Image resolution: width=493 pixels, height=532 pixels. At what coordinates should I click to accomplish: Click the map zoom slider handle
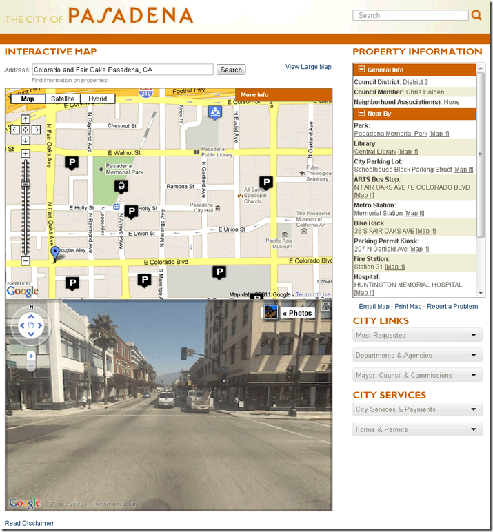(x=26, y=184)
